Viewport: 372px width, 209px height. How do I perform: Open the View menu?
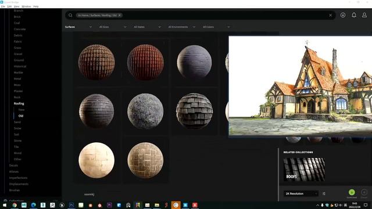17,6
